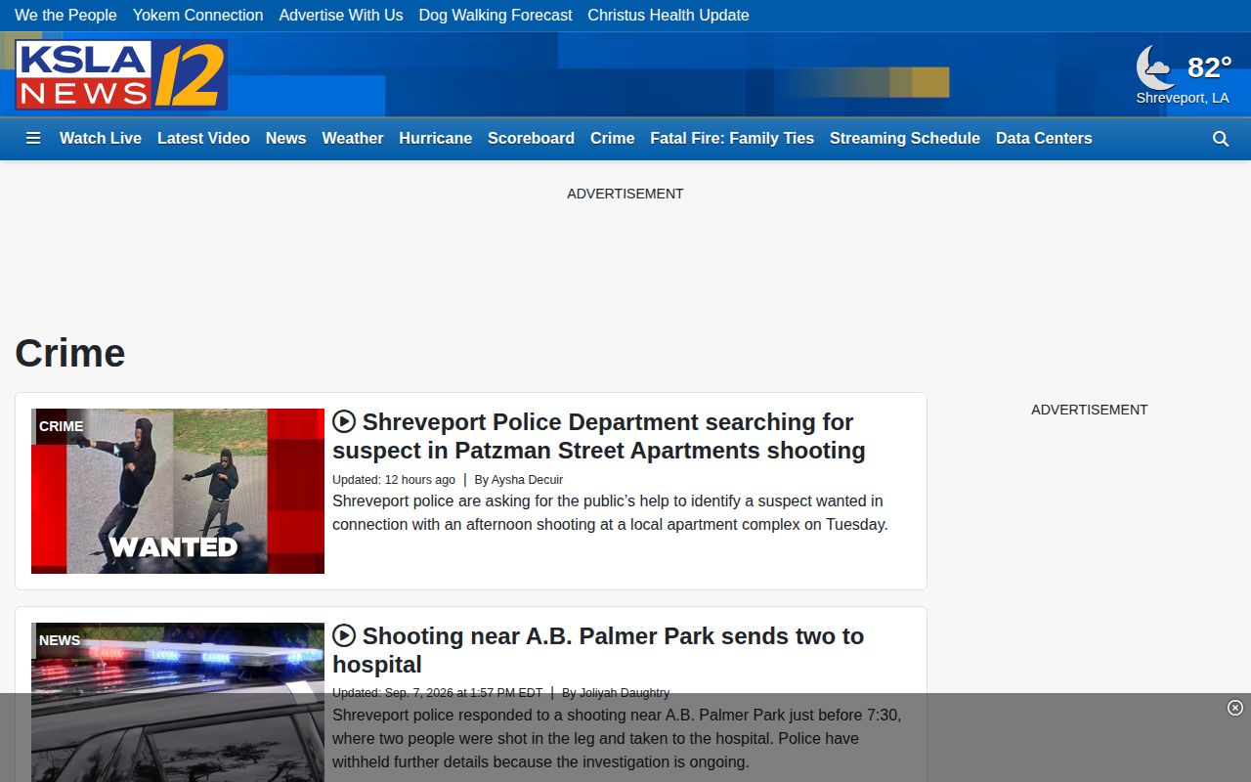1251x782 pixels.
Task: Click Shreveport, LA weather location
Action: point(1183,98)
